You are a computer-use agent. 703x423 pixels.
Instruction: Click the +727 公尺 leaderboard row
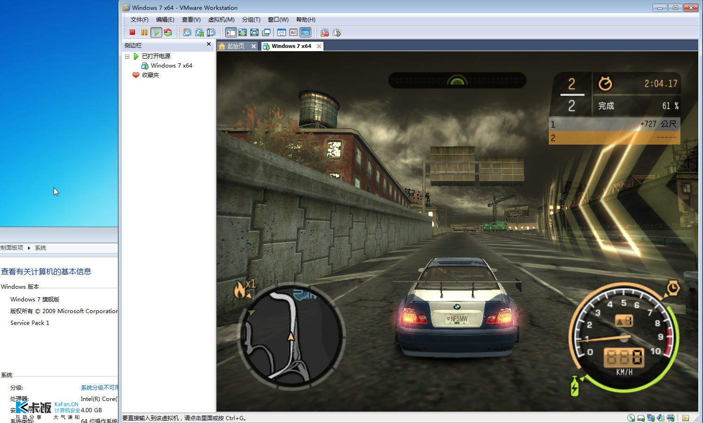pos(614,124)
